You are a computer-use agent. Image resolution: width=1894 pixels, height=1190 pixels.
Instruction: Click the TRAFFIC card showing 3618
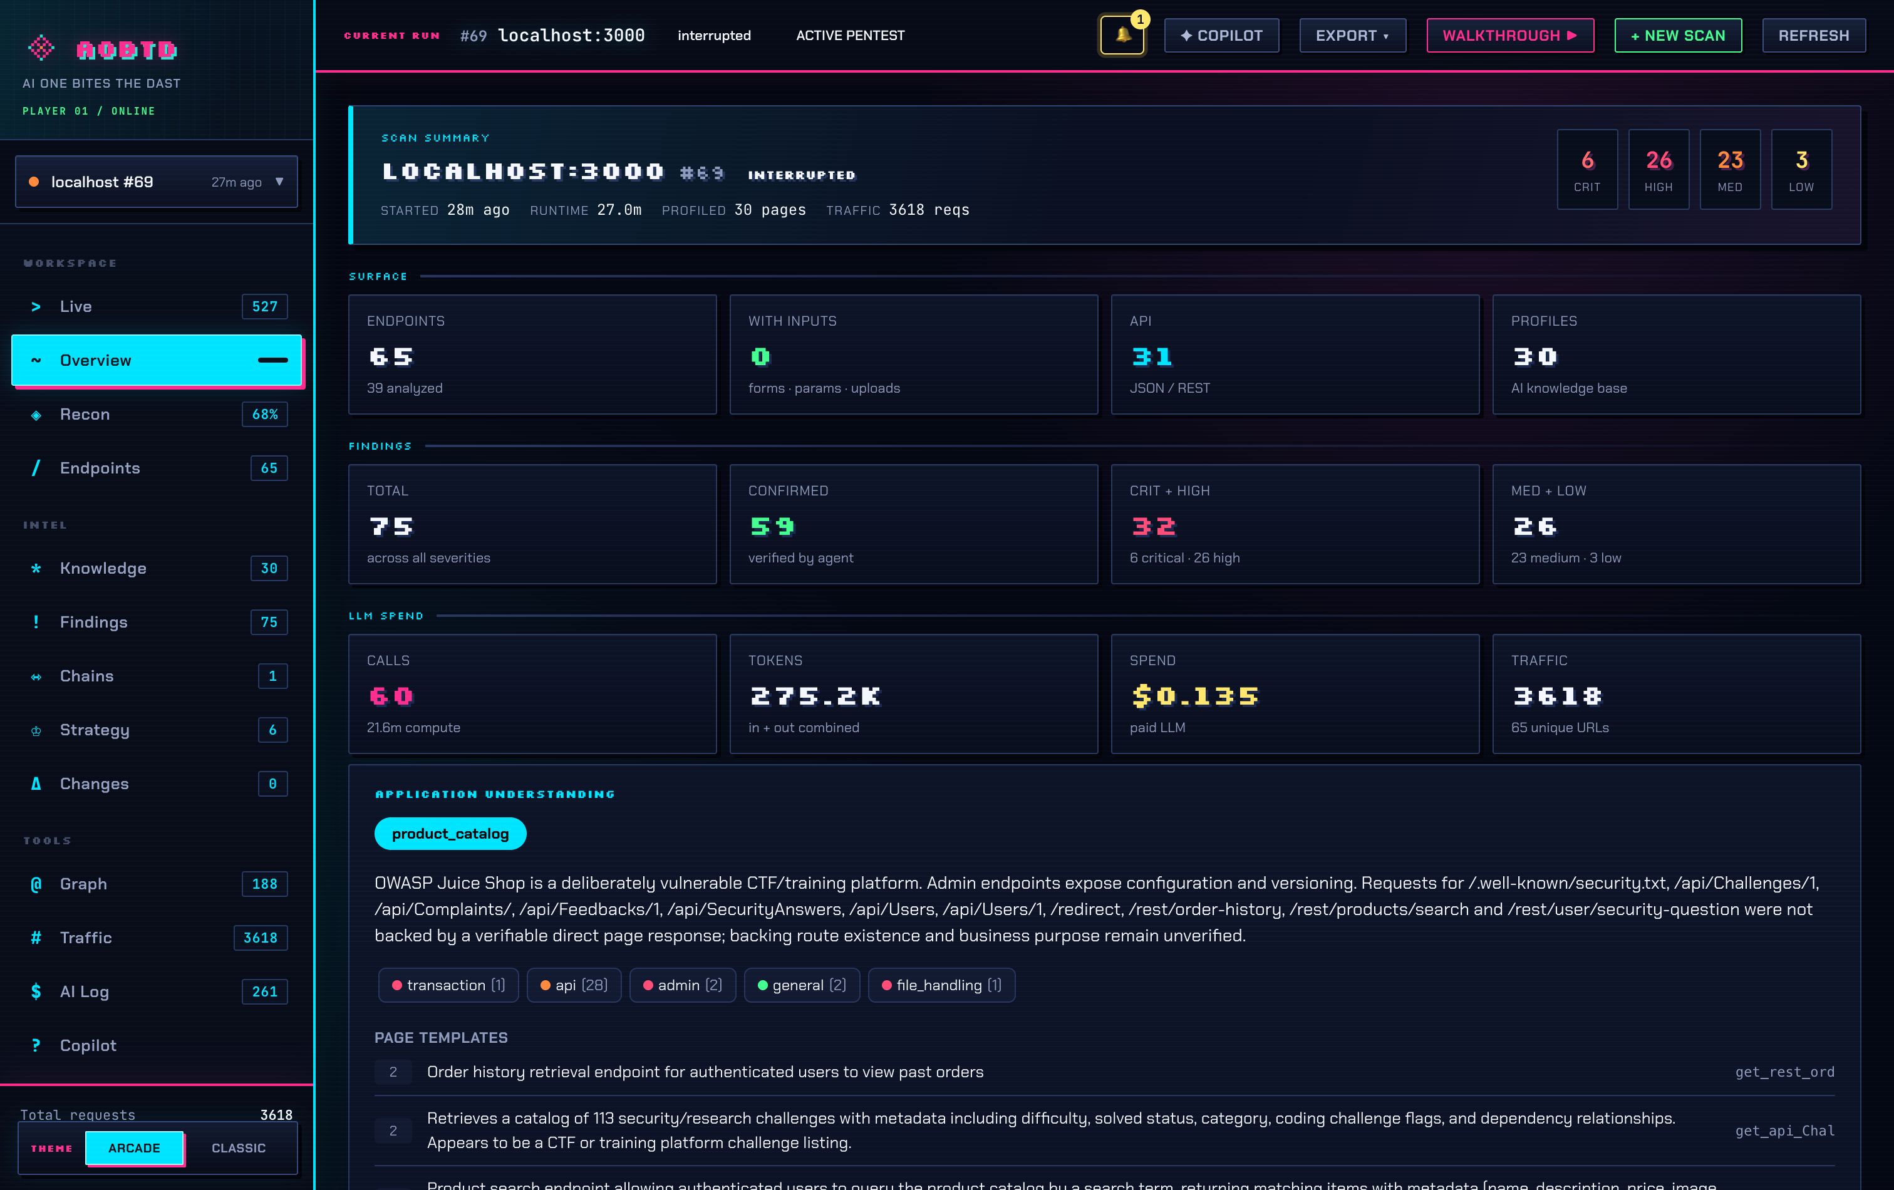pyautogui.click(x=1676, y=694)
